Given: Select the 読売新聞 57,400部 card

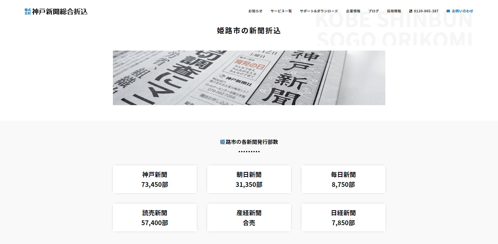Looking at the screenshot, I should pyautogui.click(x=155, y=218).
